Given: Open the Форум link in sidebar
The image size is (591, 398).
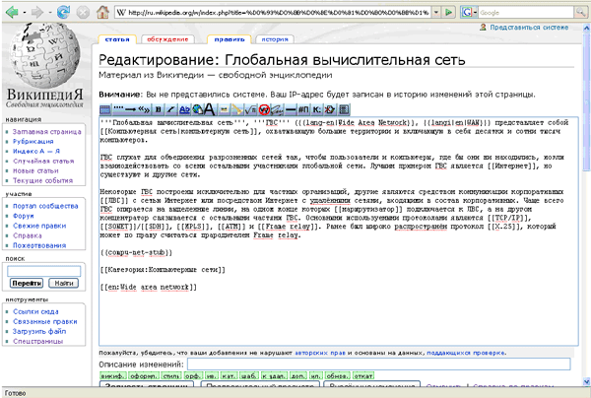Looking at the screenshot, I should point(24,216).
